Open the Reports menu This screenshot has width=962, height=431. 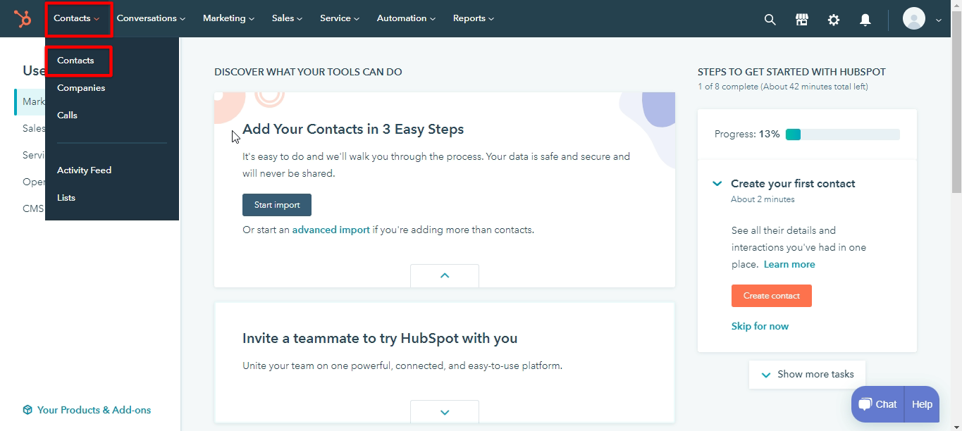pos(474,18)
